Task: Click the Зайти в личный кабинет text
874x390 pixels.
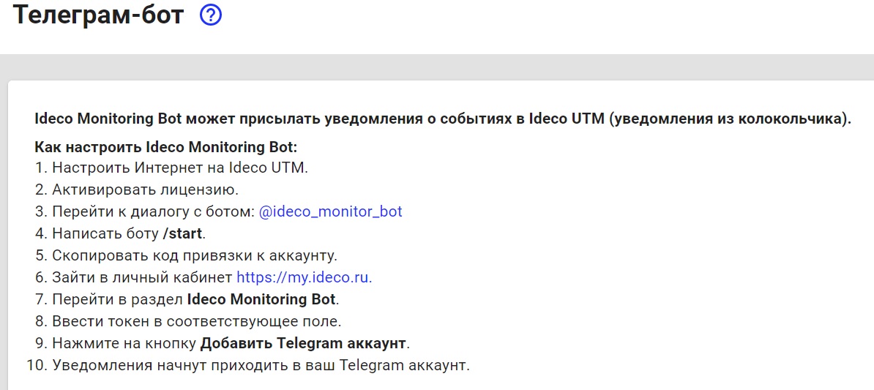Action: point(142,277)
